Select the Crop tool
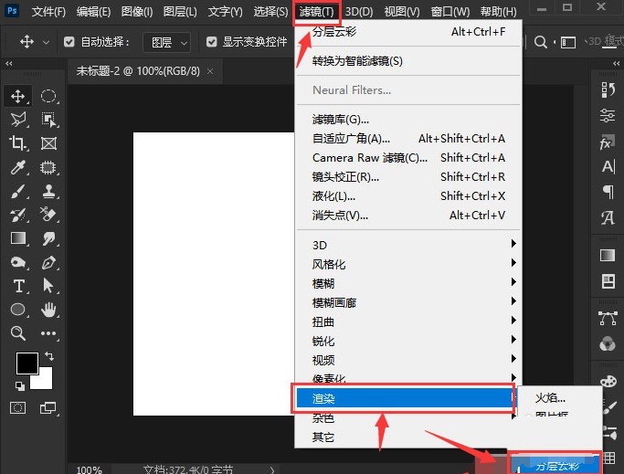Viewport: 624px width, 474px height. click(18, 142)
